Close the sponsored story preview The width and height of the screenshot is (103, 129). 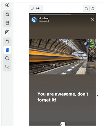(92, 19)
